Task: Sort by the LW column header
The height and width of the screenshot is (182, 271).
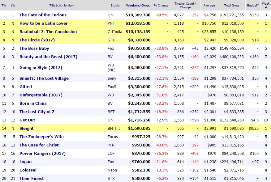Action: coord(13,5)
